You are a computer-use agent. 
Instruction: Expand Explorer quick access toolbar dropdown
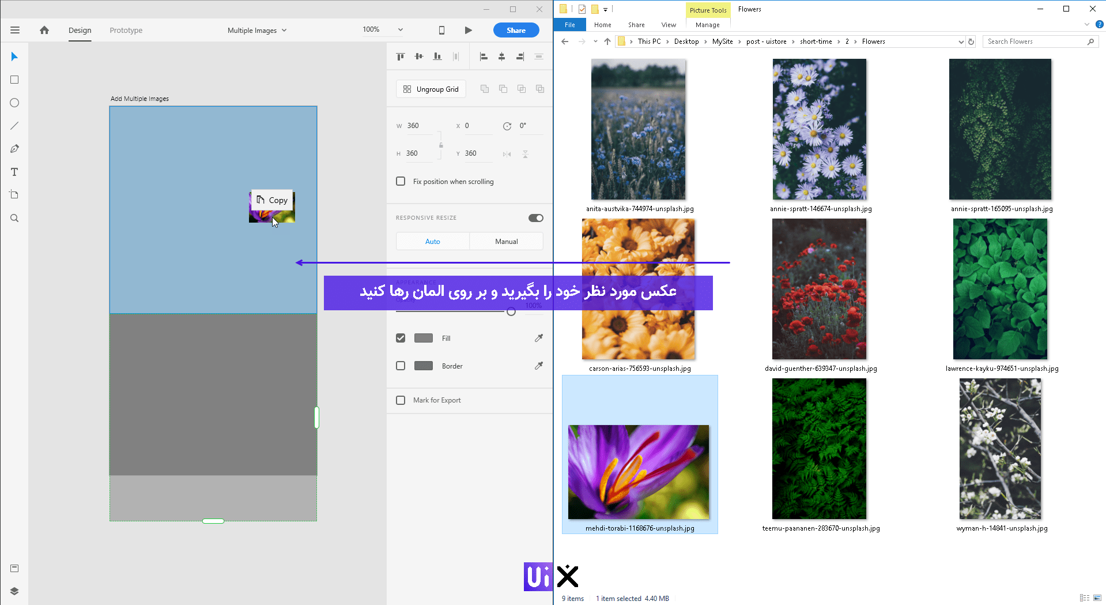pyautogui.click(x=606, y=9)
